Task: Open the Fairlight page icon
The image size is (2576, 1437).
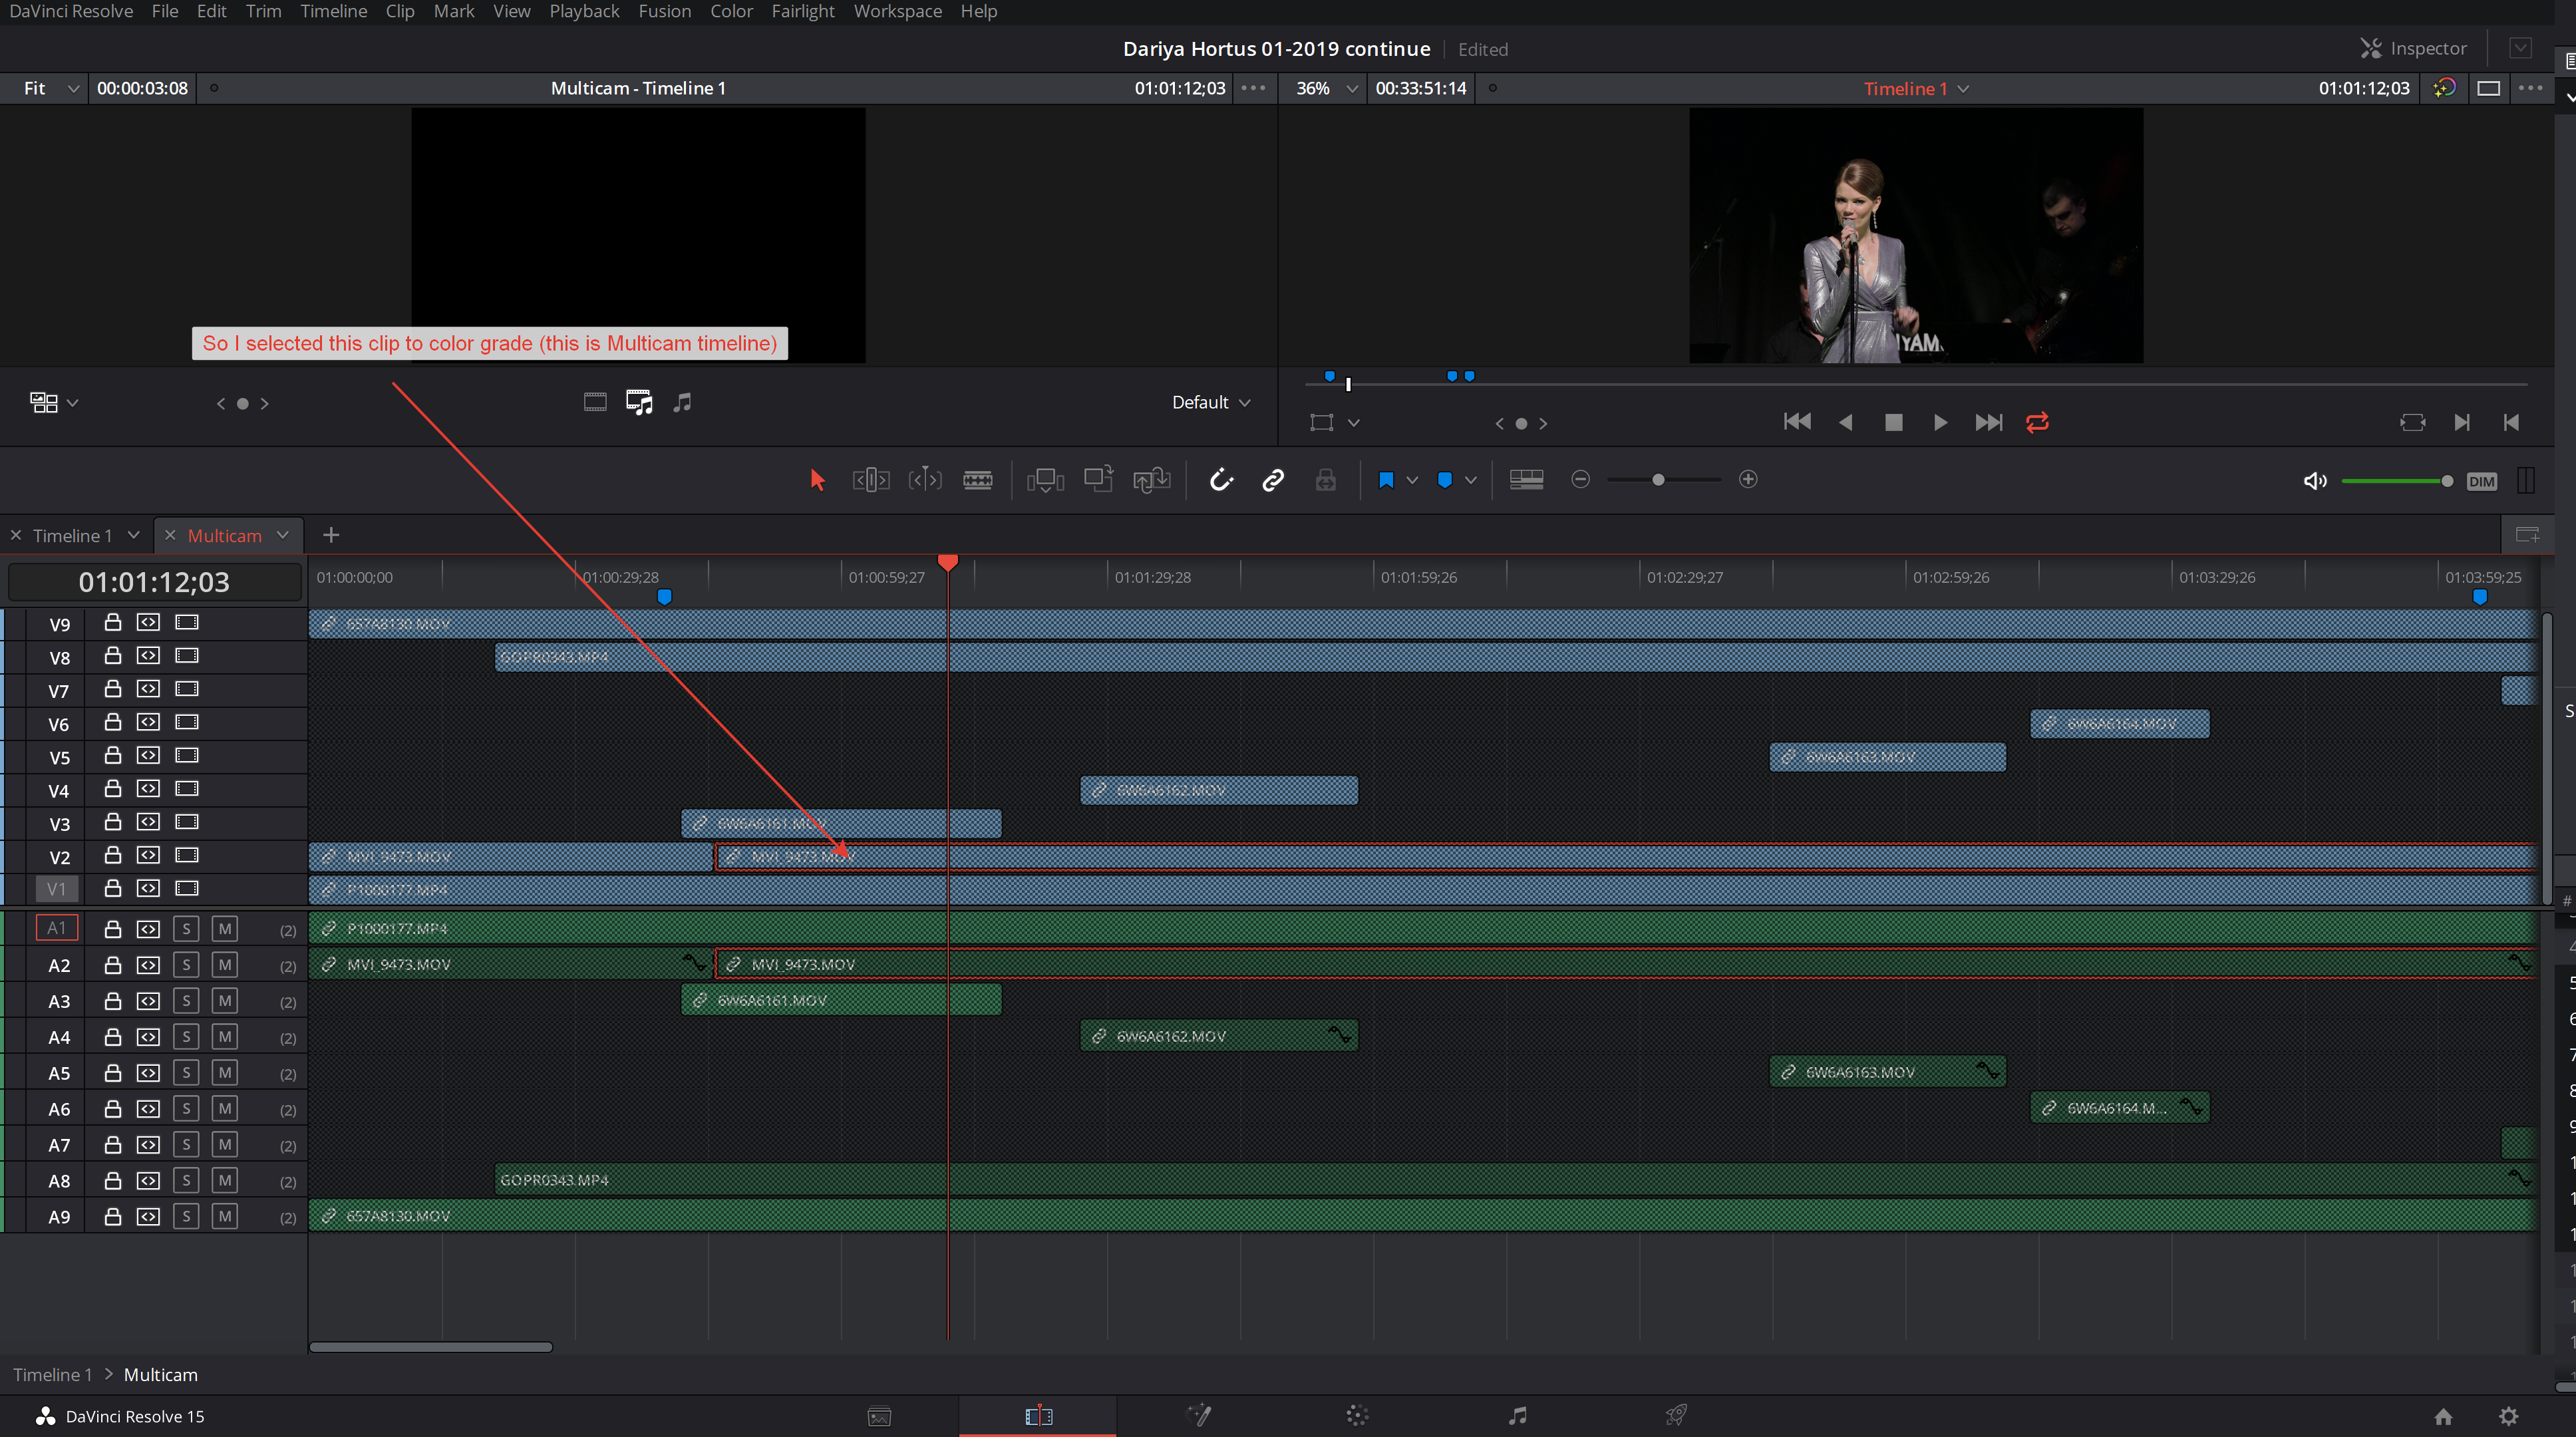Action: [1516, 1415]
